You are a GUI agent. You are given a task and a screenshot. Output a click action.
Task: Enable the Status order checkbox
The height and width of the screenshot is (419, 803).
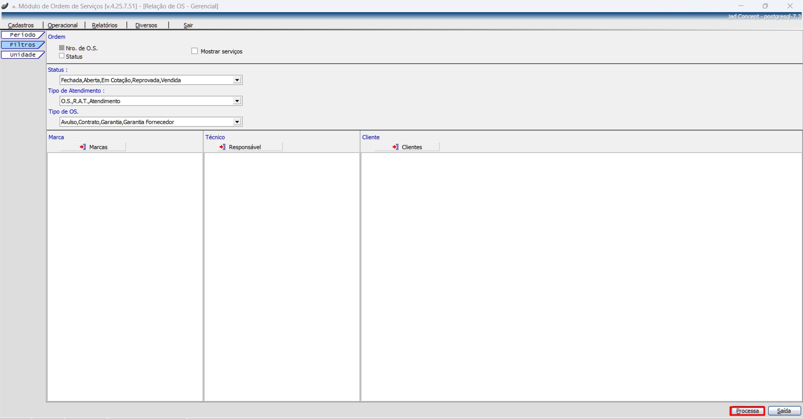tap(62, 56)
